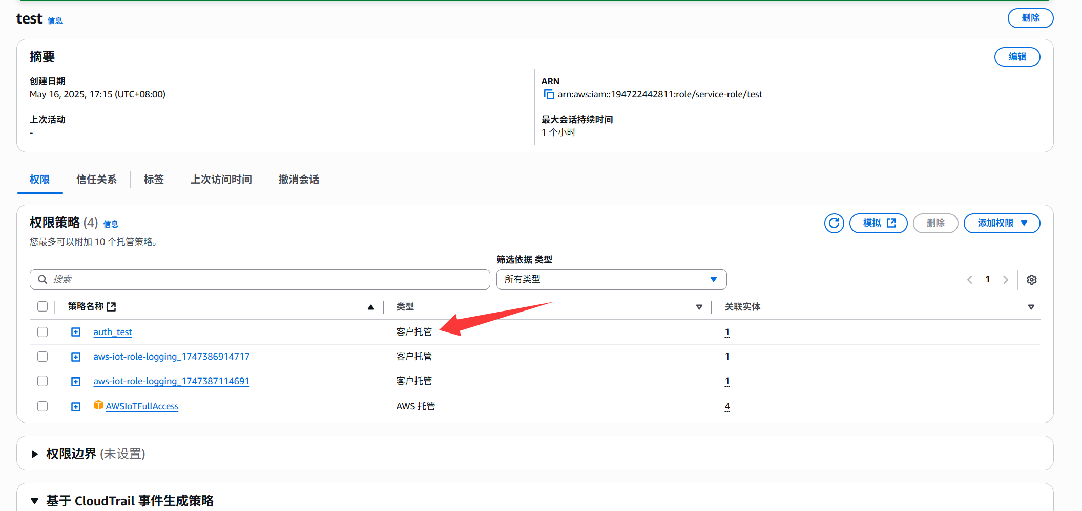This screenshot has height=511, width=1082.
Task: Expand the auth_test policy row plus icon
Action: (76, 332)
